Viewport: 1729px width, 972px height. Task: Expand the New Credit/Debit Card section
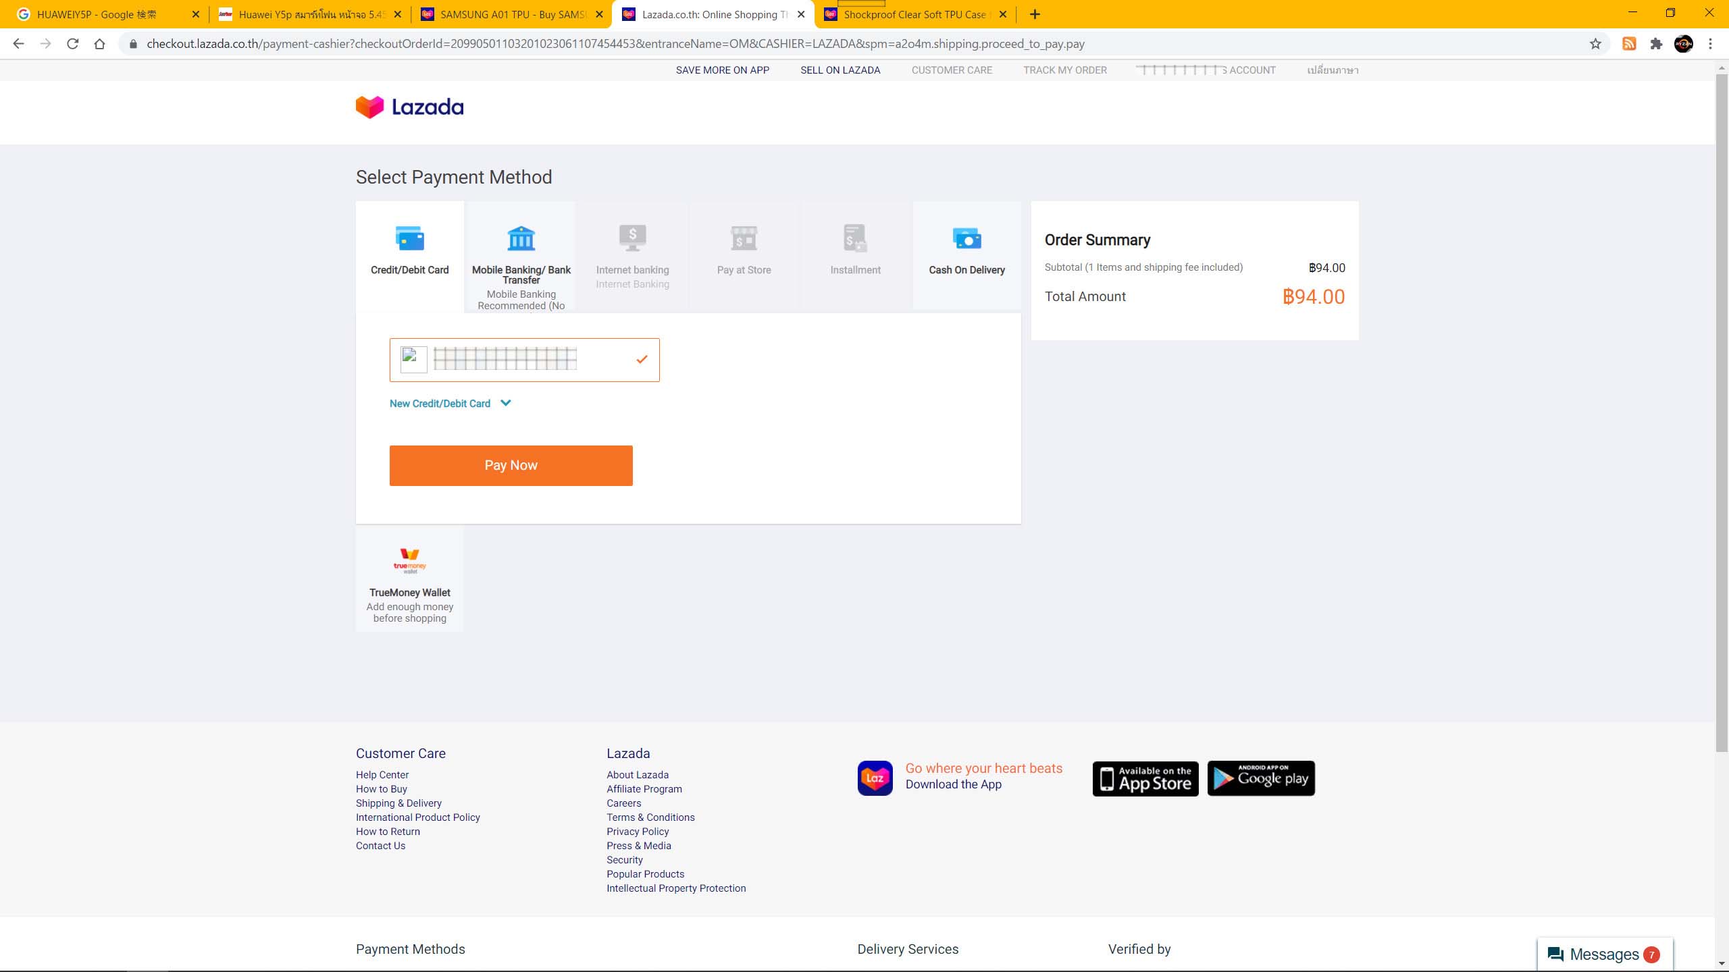pos(450,403)
